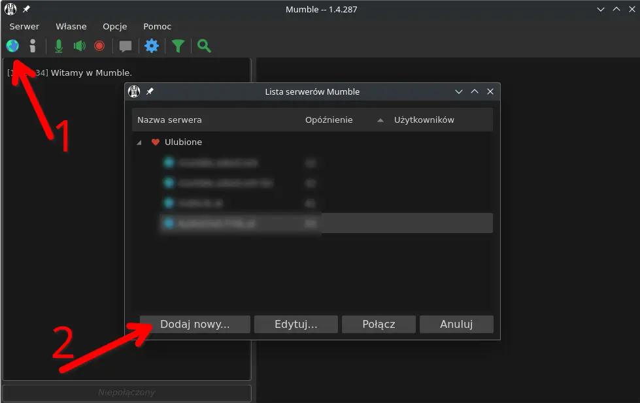Open the server connect globe icon
Image resolution: width=640 pixels, height=403 pixels.
click(12, 46)
